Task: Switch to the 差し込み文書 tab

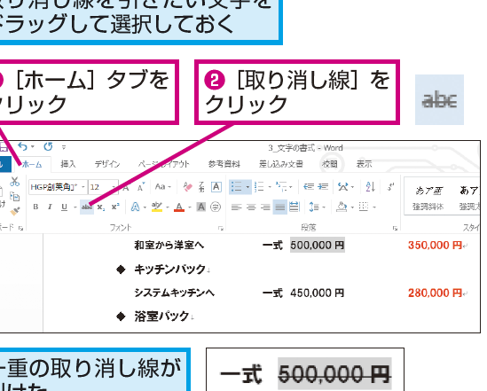Action: (x=281, y=164)
